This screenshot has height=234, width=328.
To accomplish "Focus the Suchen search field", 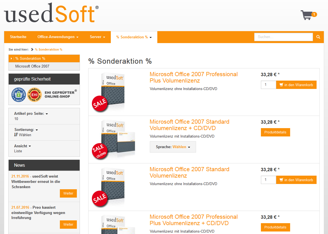I will (283, 37).
